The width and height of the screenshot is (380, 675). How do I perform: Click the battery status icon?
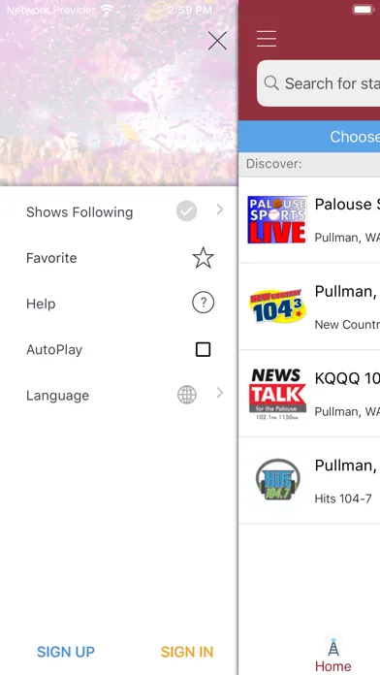364,10
